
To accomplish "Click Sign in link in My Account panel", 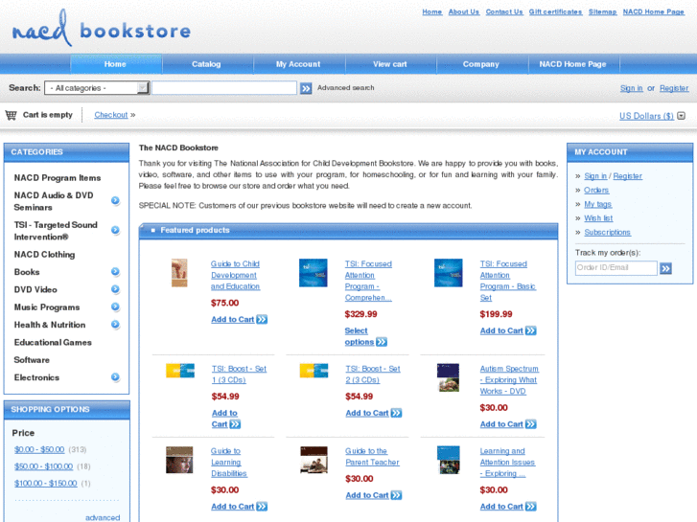I will (595, 176).
